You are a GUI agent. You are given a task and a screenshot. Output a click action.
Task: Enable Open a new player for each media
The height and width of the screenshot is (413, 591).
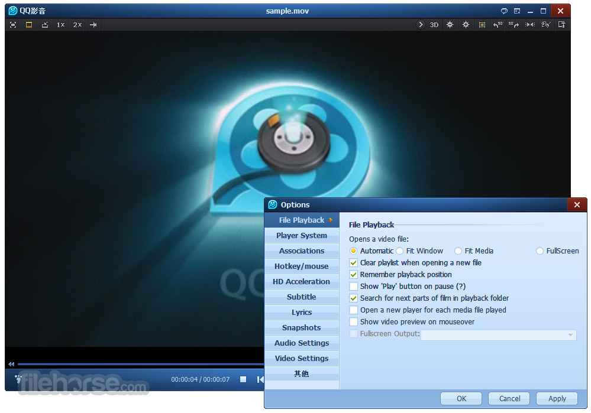[354, 310]
